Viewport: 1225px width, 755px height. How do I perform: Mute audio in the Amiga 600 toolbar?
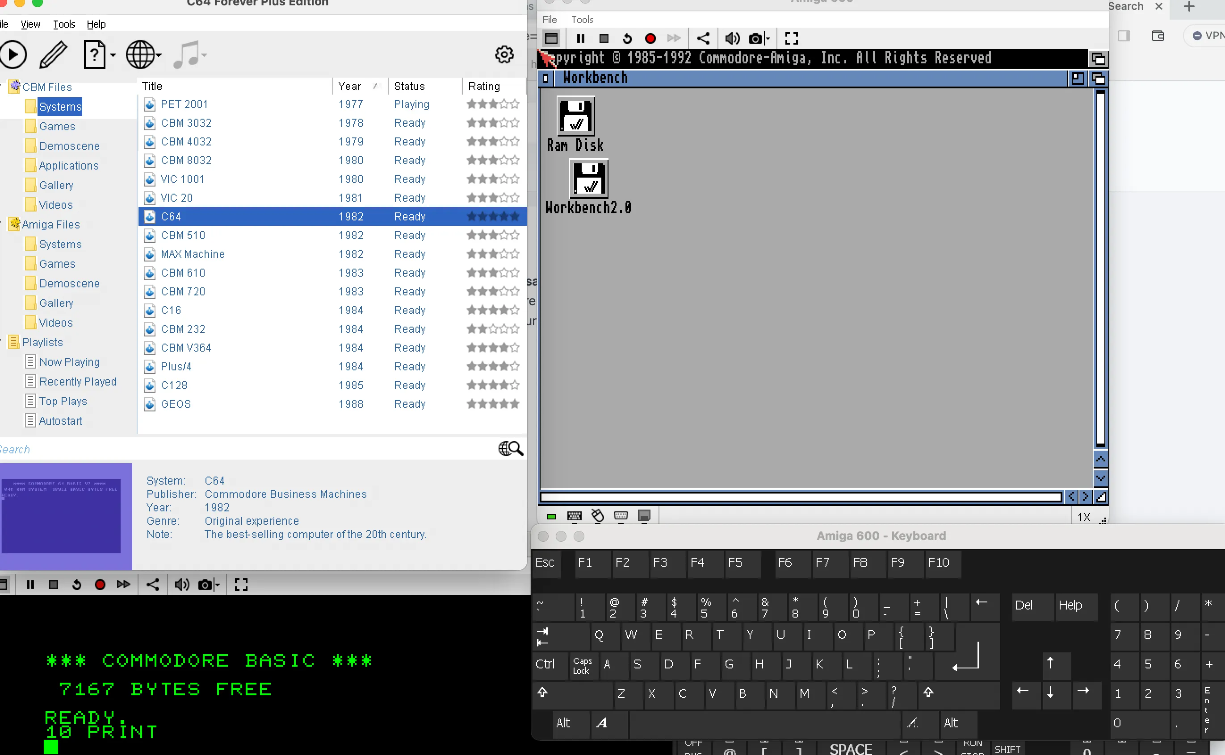[732, 38]
